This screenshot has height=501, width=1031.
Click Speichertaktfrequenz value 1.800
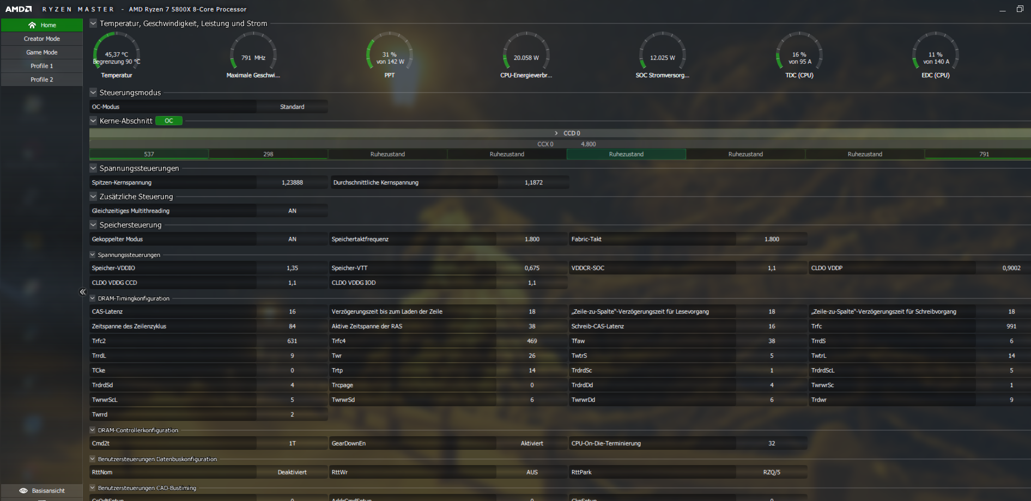(x=532, y=239)
